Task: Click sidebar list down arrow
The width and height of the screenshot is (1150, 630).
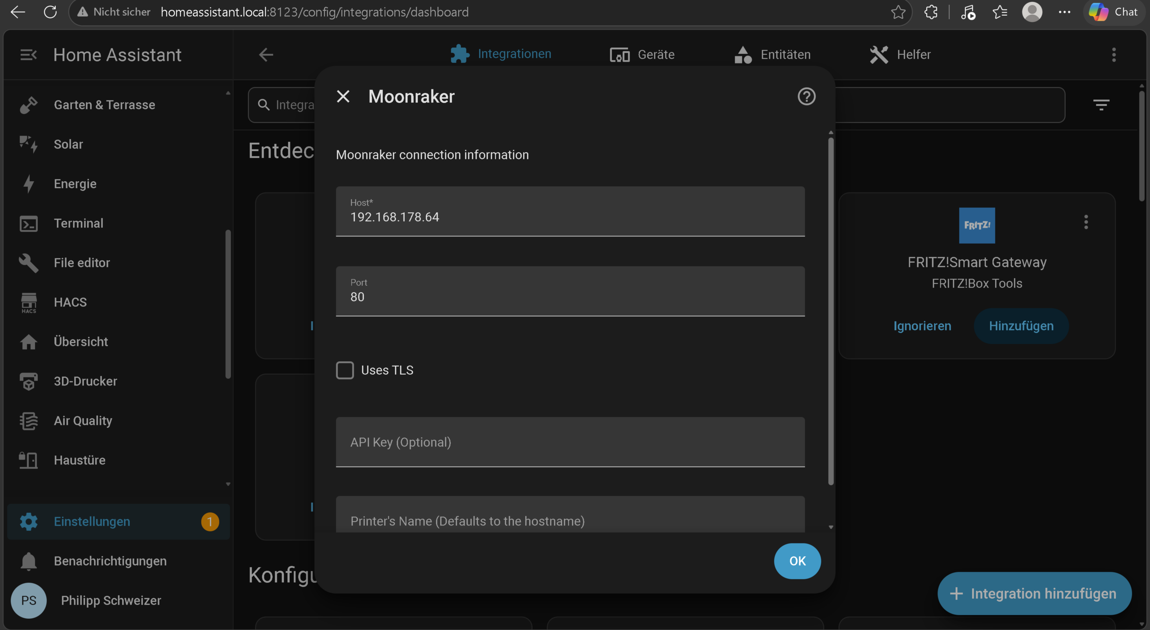Action: 228,484
